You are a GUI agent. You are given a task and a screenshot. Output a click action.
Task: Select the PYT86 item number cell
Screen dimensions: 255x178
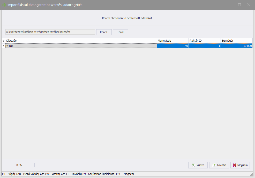81,46
